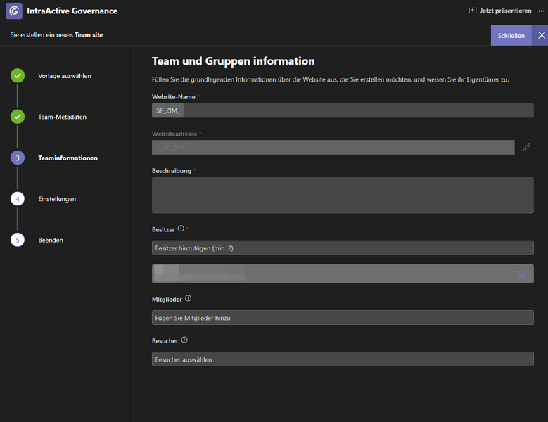Screen dimensions: 548x422
Task: Click the pencil icon to edit Websiteadresse
Action: click(x=526, y=147)
